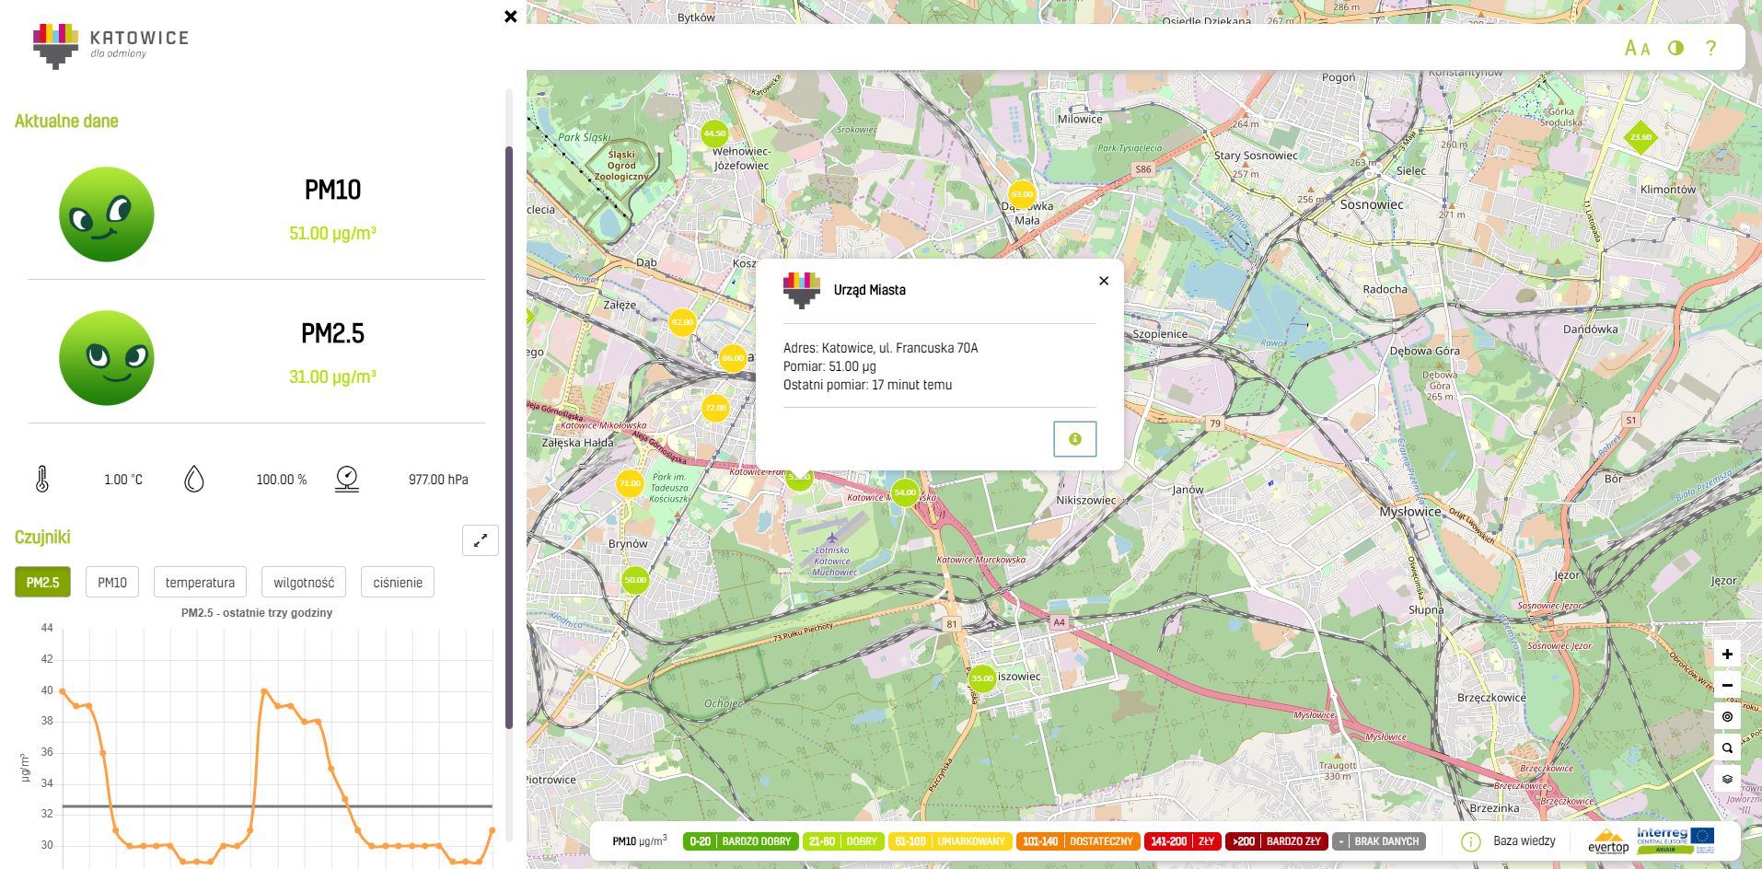The width and height of the screenshot is (1762, 869).
Task: Open the map layers selector
Action: click(x=1727, y=779)
